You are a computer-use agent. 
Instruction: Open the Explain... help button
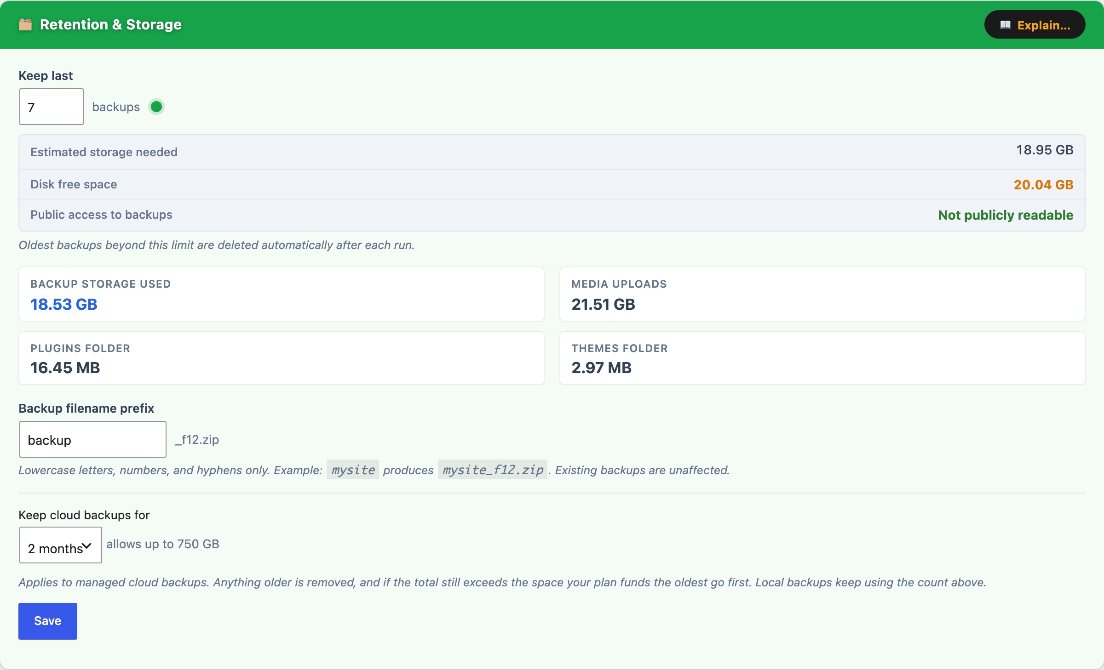point(1035,24)
